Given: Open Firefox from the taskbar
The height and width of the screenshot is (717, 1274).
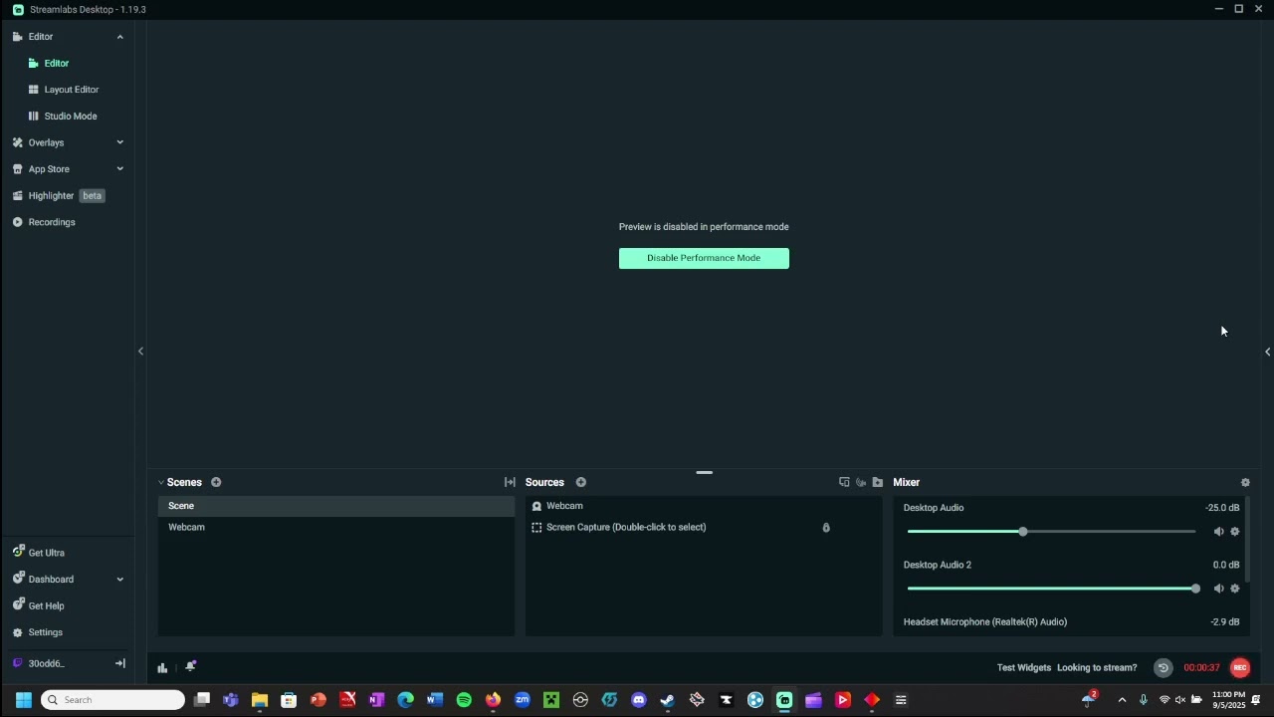Looking at the screenshot, I should click(493, 700).
